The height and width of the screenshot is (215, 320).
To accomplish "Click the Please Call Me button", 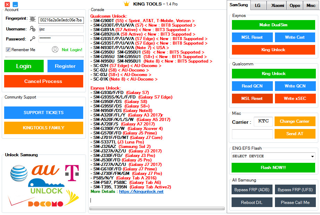I will pyautogui.click(x=295, y=203).
